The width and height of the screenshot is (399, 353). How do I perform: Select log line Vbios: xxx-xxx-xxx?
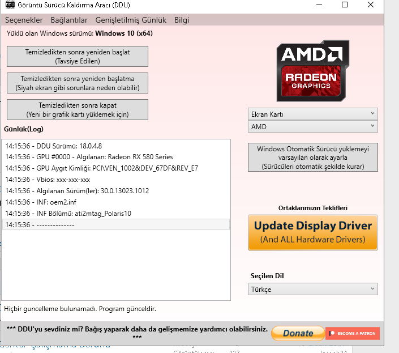[x=116, y=180]
